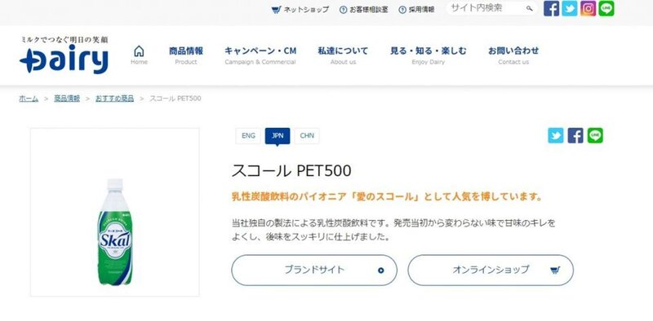Open the Instagram icon in top header

(x=588, y=8)
